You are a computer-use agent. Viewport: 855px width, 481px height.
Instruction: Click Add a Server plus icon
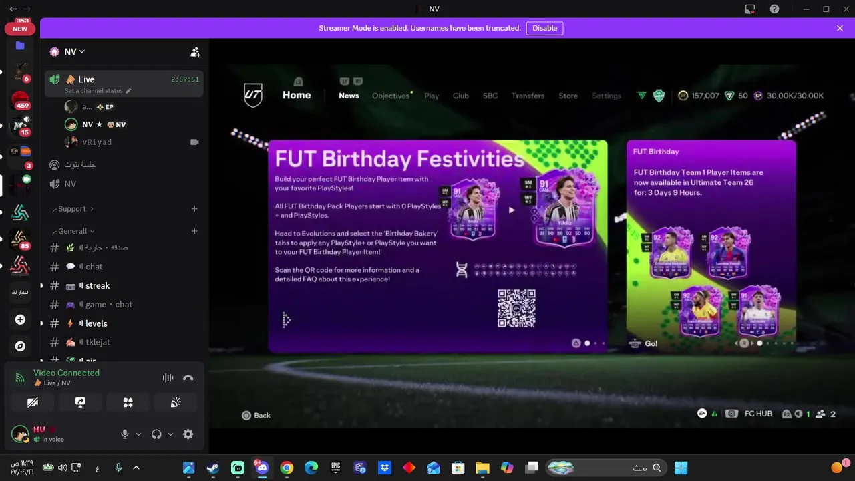click(x=20, y=319)
